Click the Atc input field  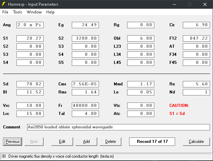point(141,114)
